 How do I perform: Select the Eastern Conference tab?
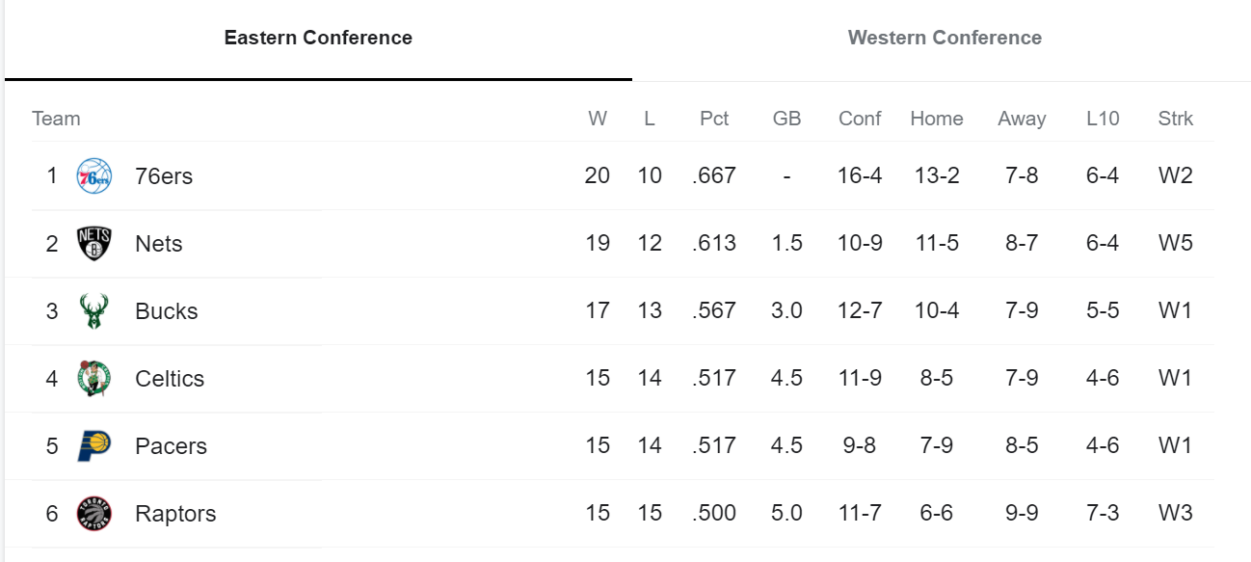(x=318, y=39)
